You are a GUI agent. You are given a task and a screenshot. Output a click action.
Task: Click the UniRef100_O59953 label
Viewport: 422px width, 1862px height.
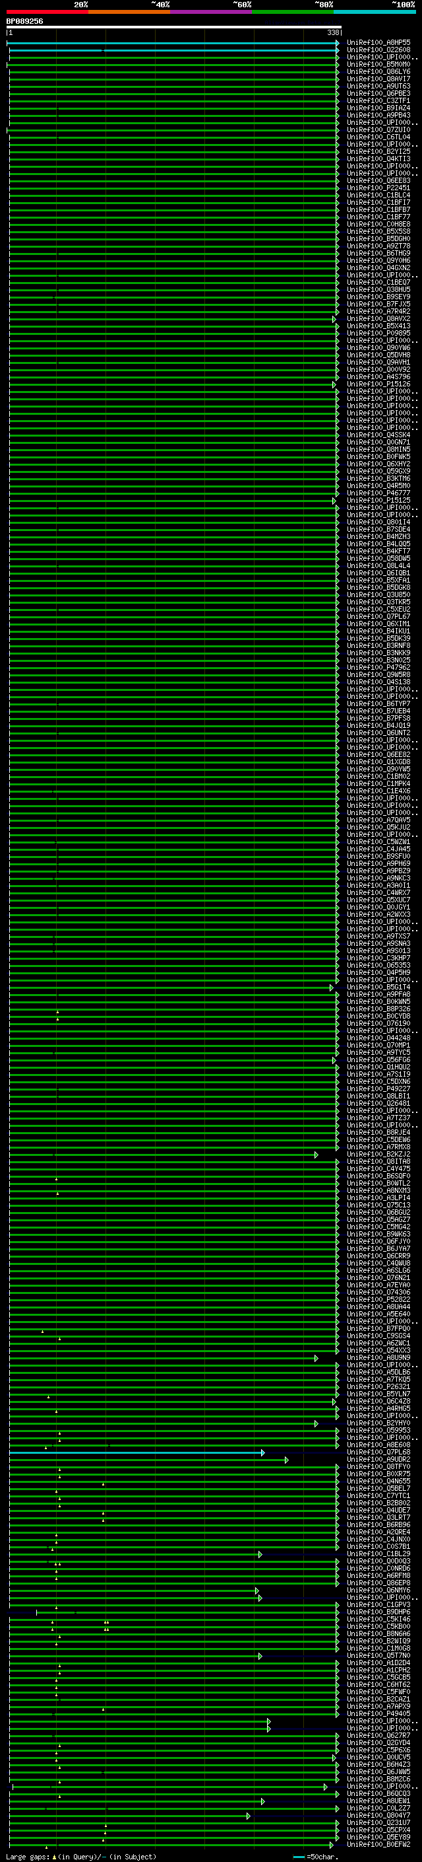click(378, 1430)
